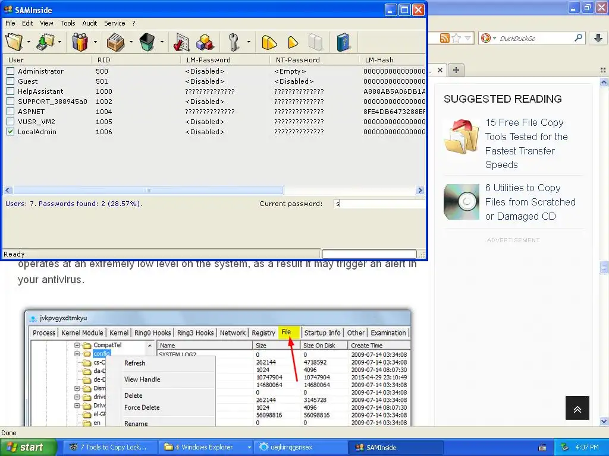Open dropdown arrow beside wrench icon
This screenshot has height=456, width=609.
(x=249, y=42)
